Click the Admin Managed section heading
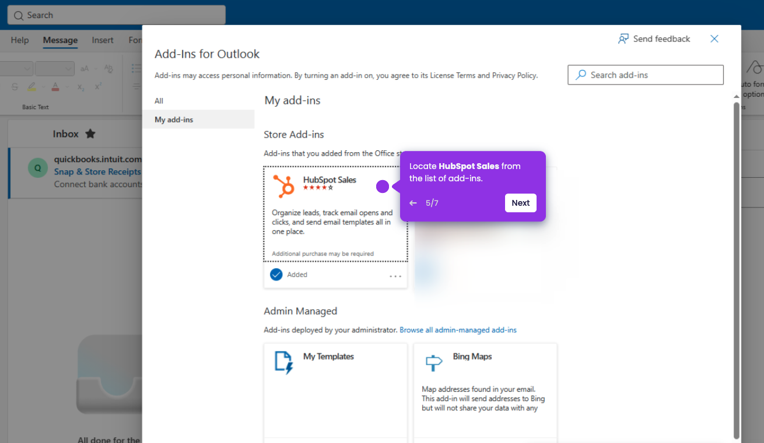 pos(300,311)
